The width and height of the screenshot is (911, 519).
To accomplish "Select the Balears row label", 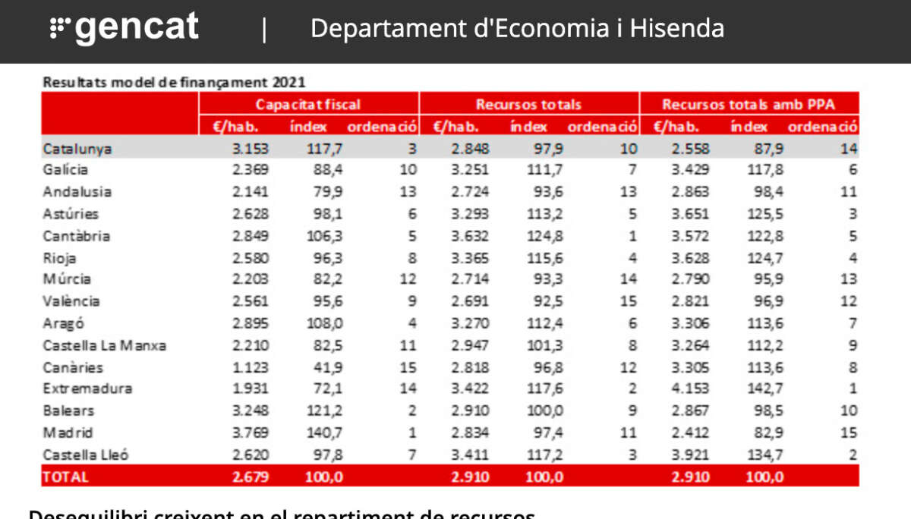I will click(69, 410).
